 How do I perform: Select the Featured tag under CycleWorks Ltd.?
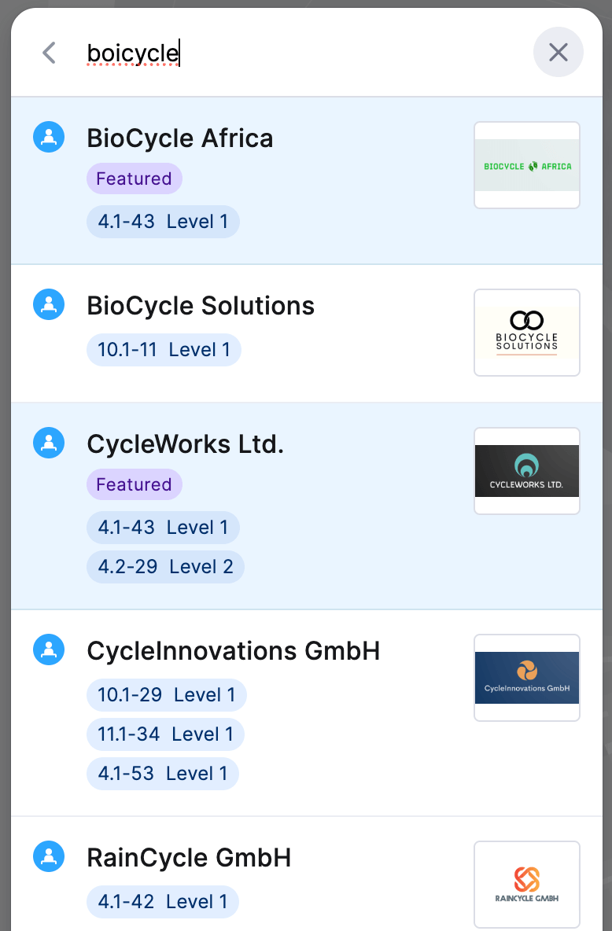[x=135, y=484]
